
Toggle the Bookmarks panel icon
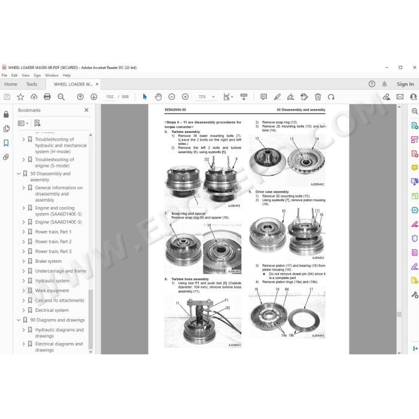[x=6, y=143]
